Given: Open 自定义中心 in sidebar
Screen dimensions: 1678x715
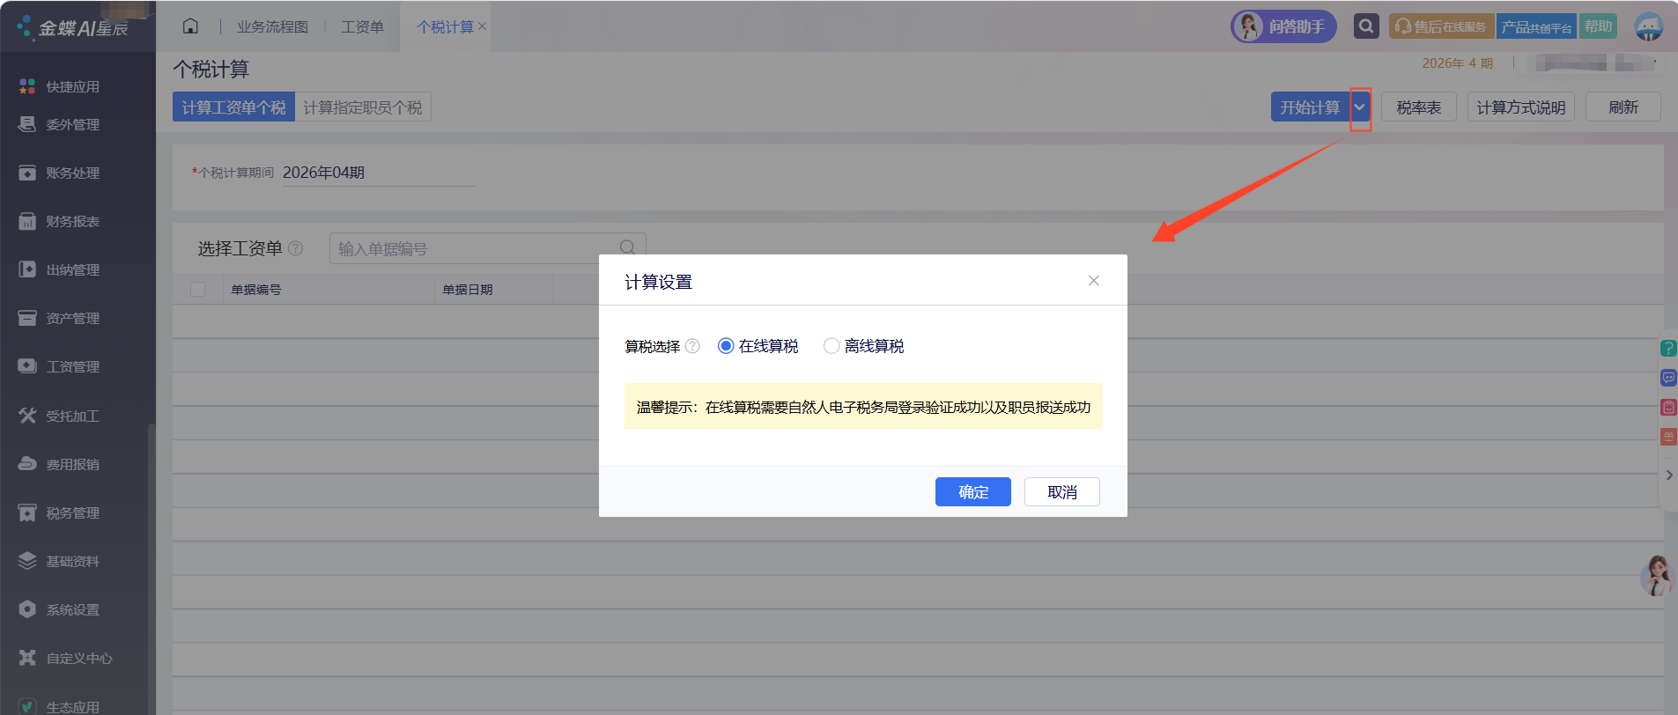Looking at the screenshot, I should click(65, 658).
